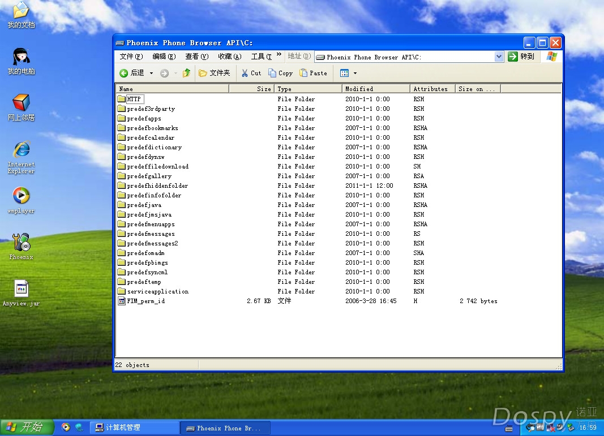604x436 pixels.
Task: Open the 收藏(A) menu
Action: (230, 57)
